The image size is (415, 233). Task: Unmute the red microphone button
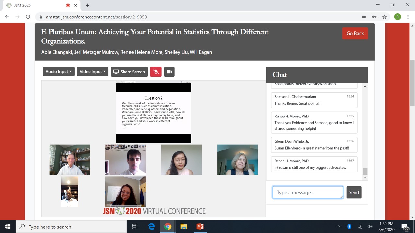pyautogui.click(x=156, y=72)
